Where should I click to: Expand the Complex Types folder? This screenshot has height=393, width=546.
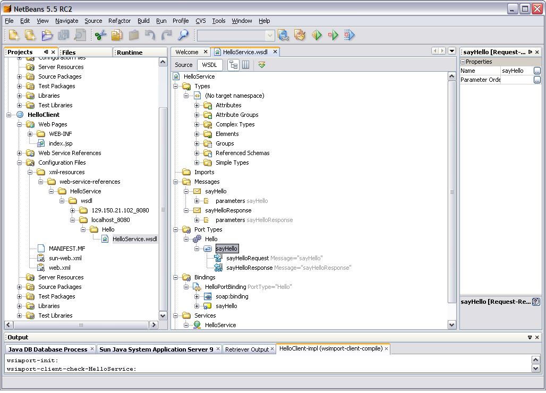click(x=197, y=124)
